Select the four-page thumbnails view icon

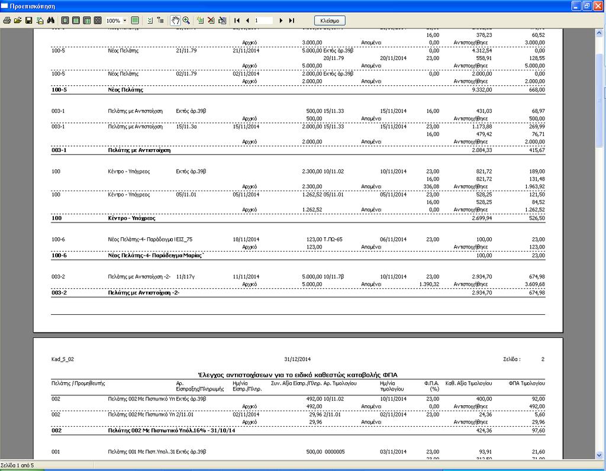point(98,21)
